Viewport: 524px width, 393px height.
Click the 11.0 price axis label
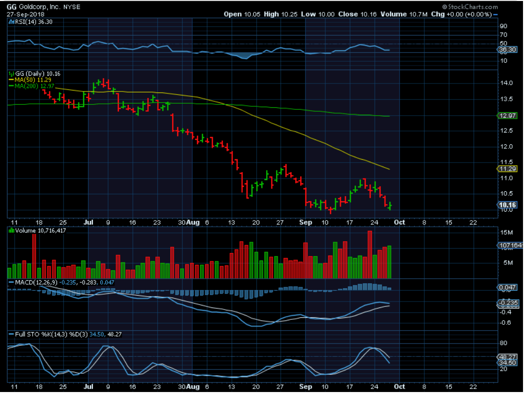pyautogui.click(x=506, y=178)
